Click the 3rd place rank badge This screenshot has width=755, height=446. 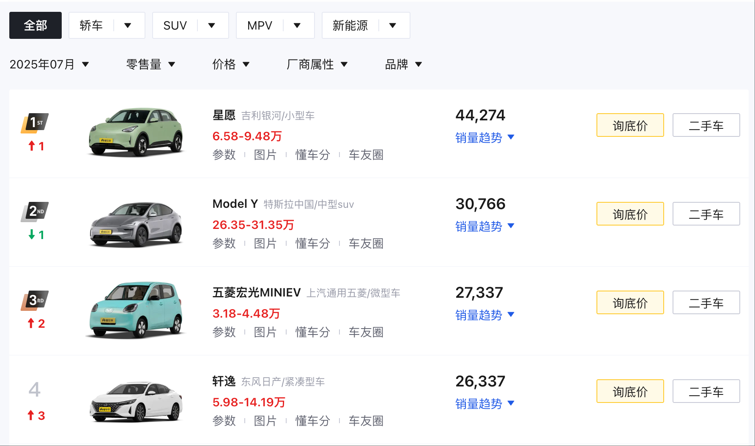(35, 300)
